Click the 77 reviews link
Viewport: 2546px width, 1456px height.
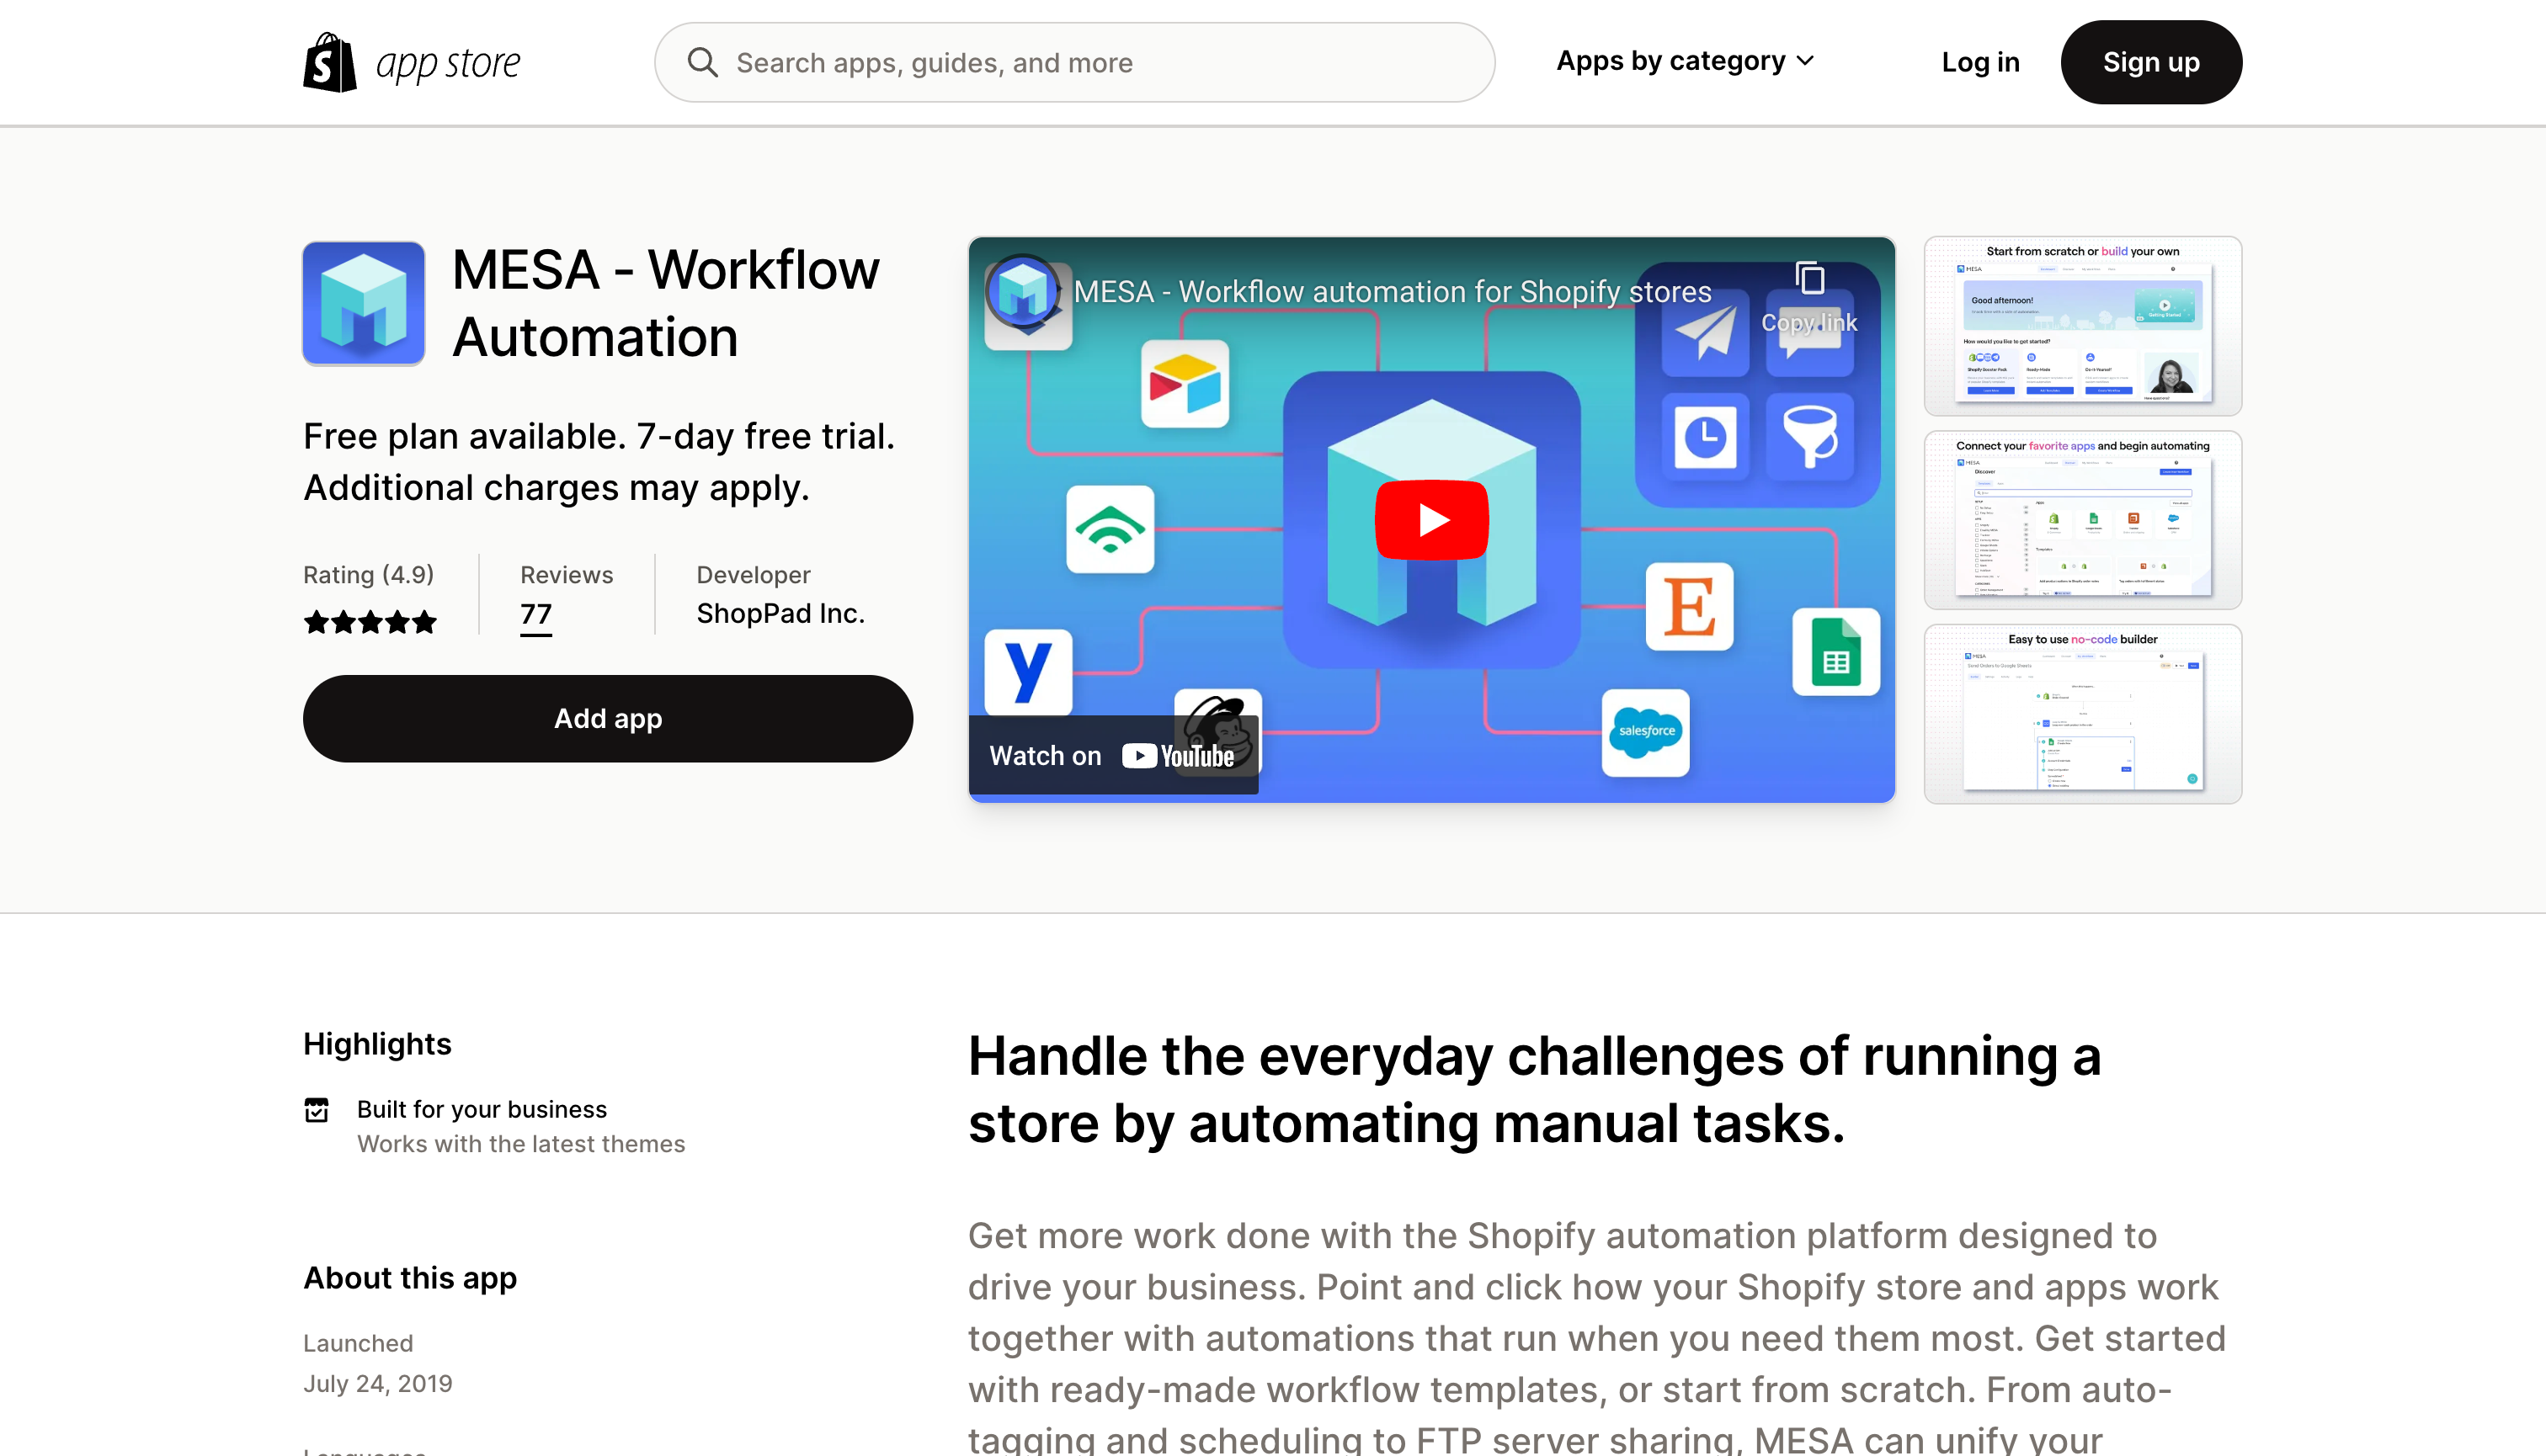click(x=537, y=614)
